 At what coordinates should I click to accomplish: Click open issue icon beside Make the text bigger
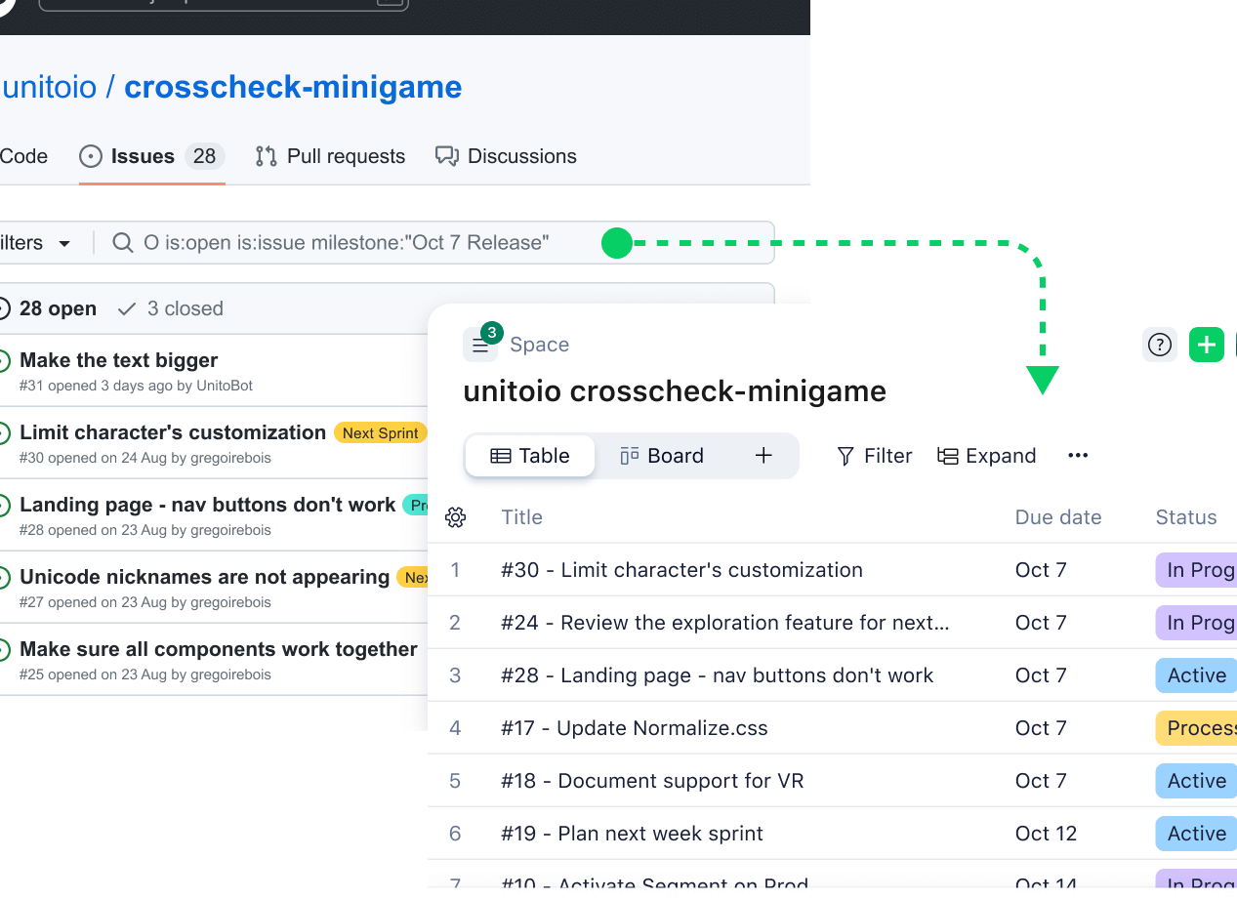[x=3, y=360]
